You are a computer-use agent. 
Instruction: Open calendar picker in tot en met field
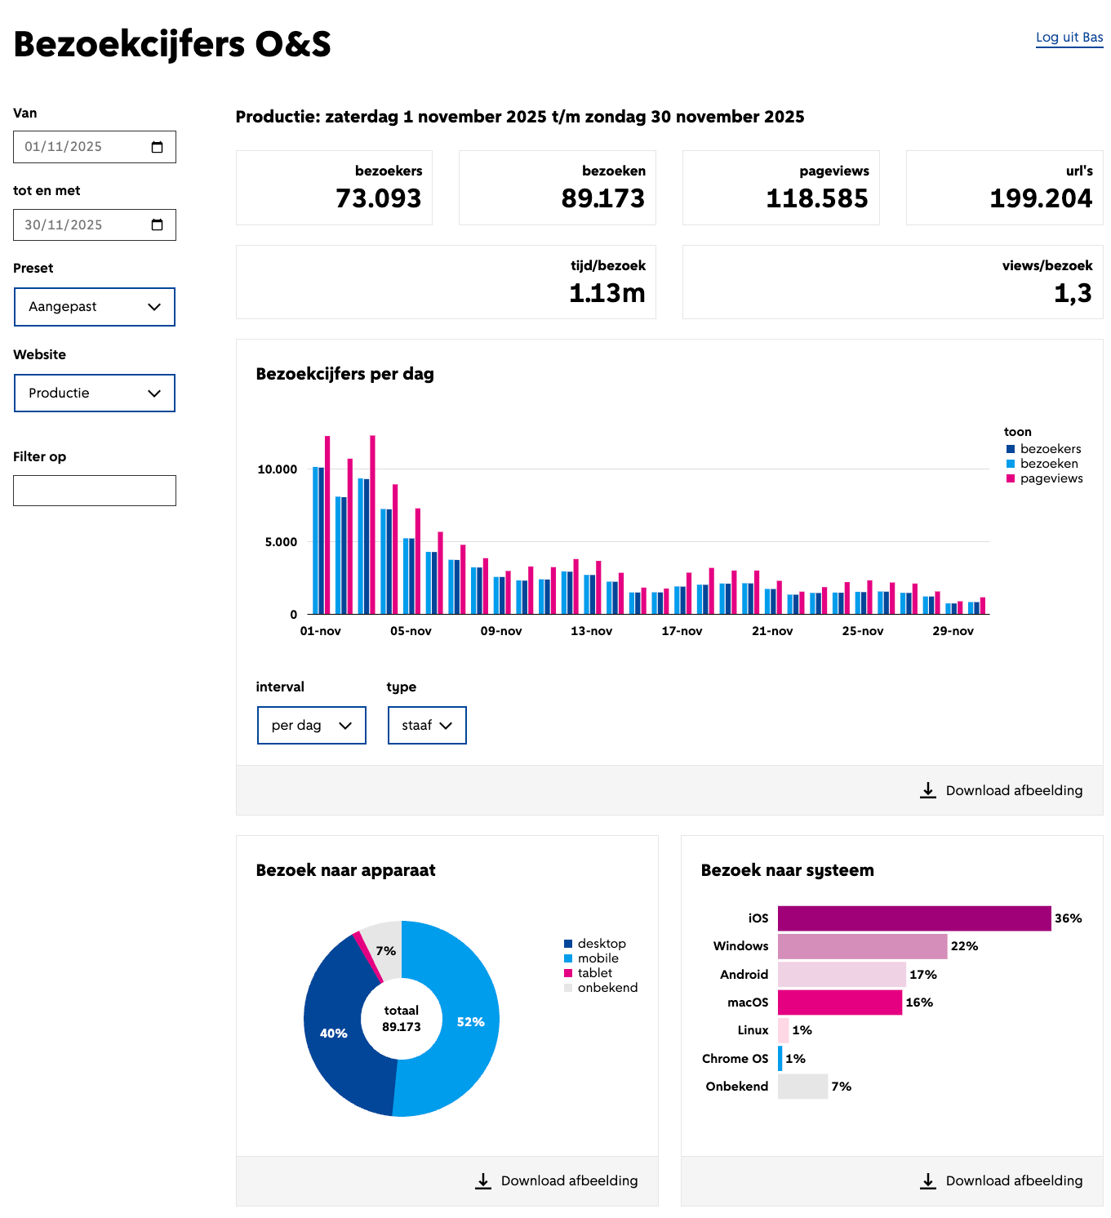[x=158, y=224]
